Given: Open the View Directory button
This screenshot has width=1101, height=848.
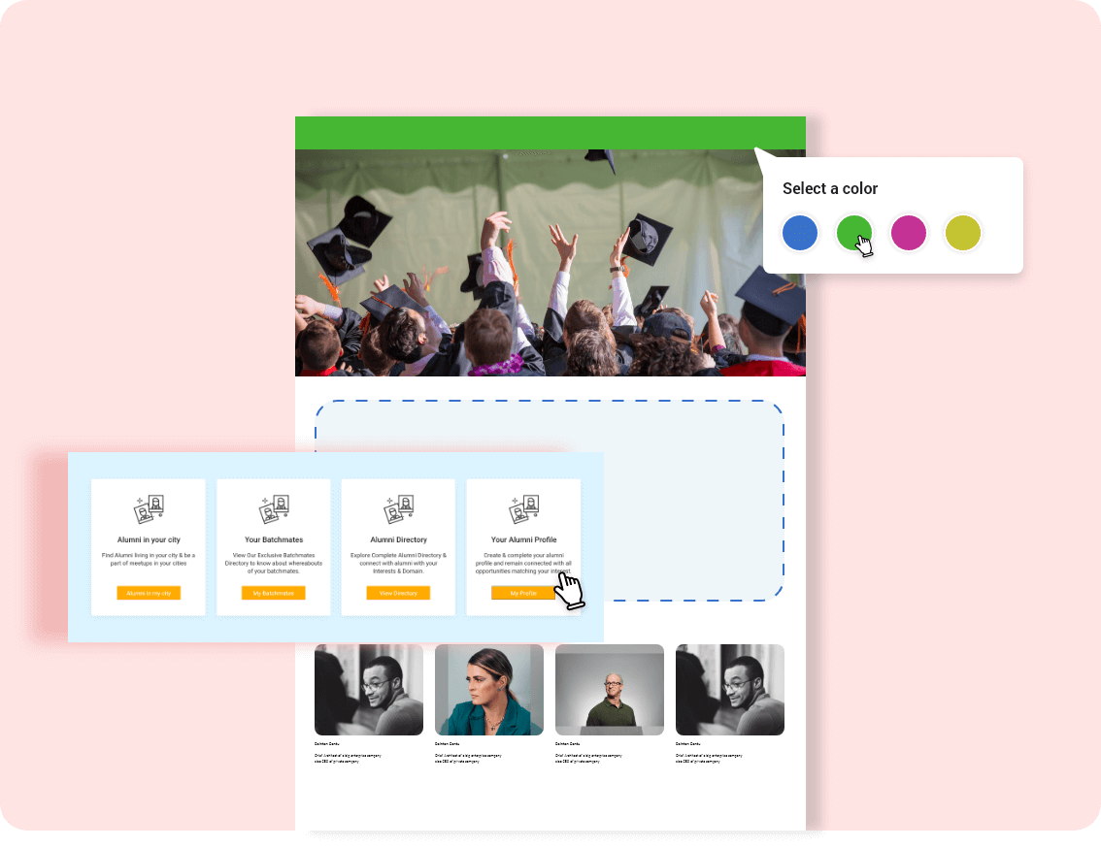Looking at the screenshot, I should (x=398, y=593).
